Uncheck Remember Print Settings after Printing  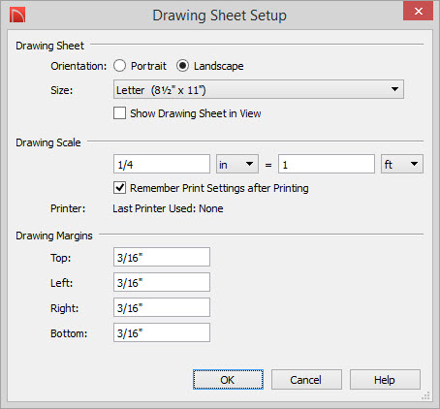pyautogui.click(x=119, y=188)
